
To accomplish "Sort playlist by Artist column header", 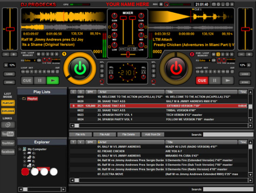I will coord(131,92).
